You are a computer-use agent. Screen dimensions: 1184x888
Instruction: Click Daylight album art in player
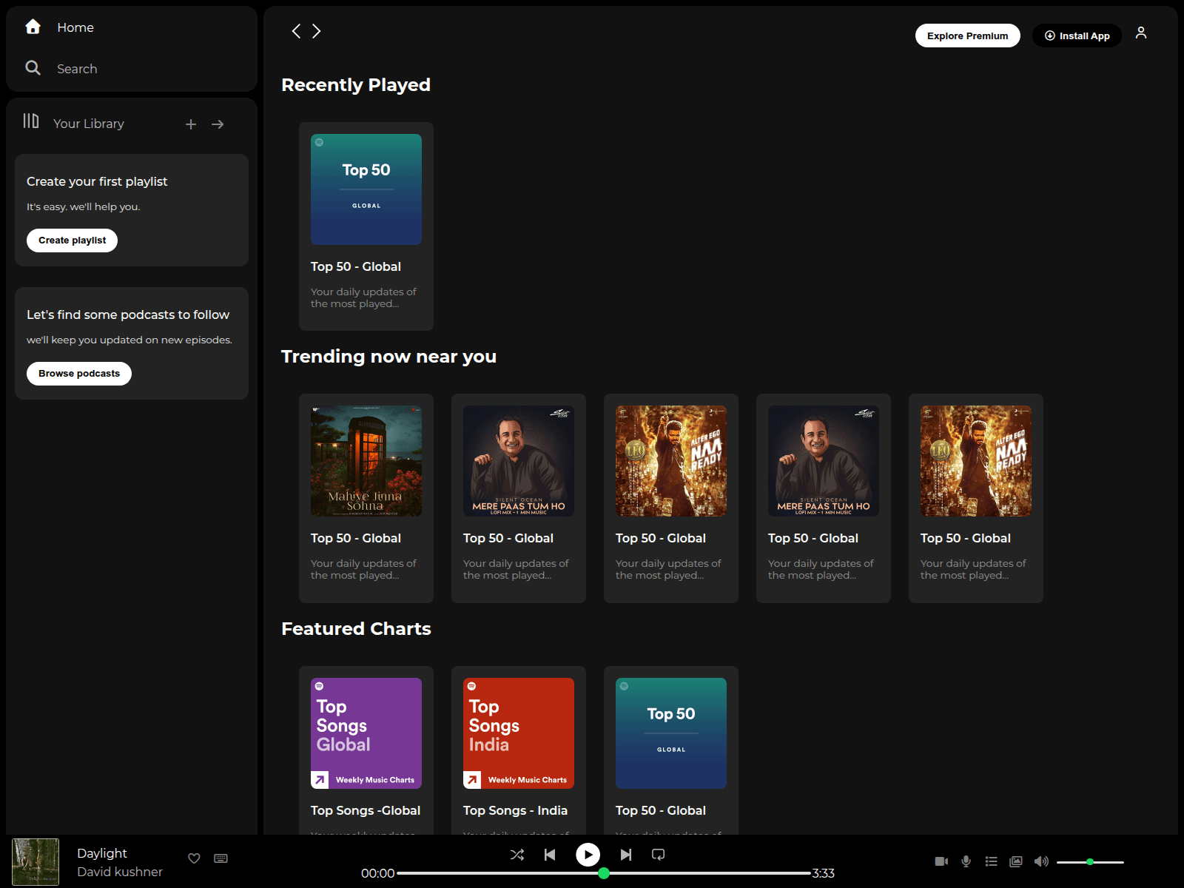click(36, 862)
